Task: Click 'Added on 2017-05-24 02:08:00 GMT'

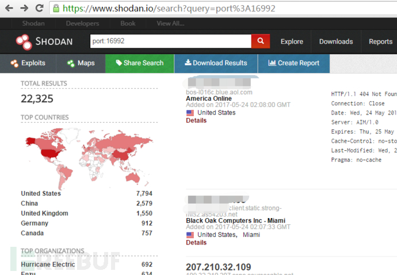Action: (x=238, y=105)
